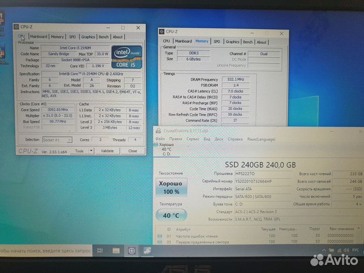Click the Core Speed value 3092.85 MHz
364x273 pixels.
58,110
